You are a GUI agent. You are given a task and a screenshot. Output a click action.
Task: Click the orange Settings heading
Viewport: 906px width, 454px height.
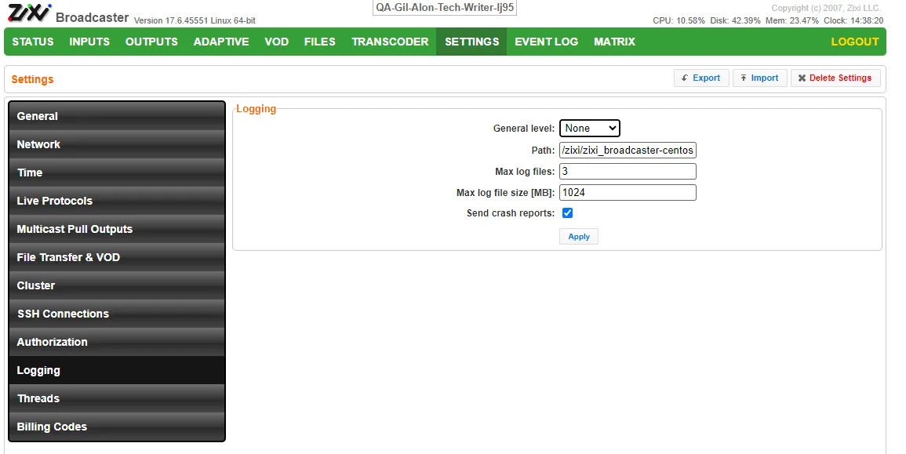pyautogui.click(x=32, y=80)
